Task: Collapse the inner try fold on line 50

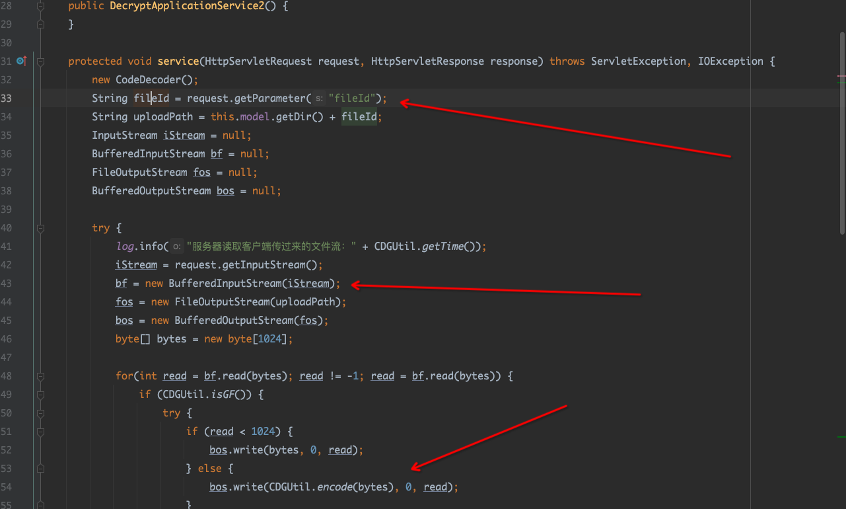Action: tap(41, 413)
